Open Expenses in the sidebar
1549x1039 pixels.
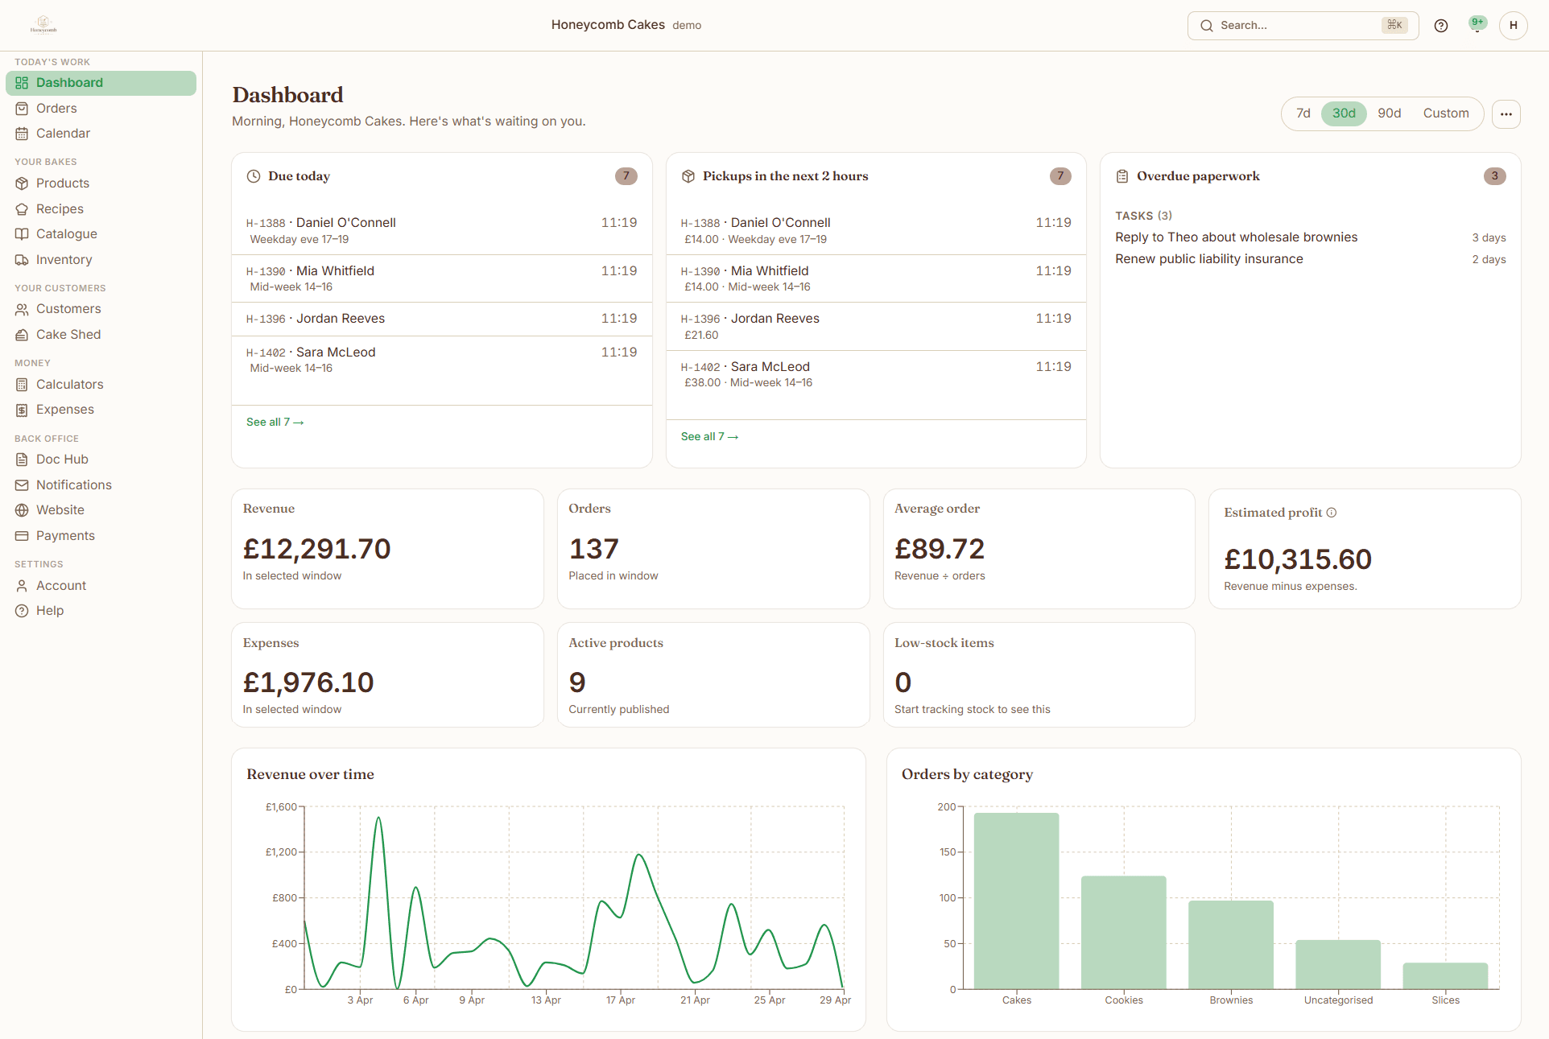point(101,410)
